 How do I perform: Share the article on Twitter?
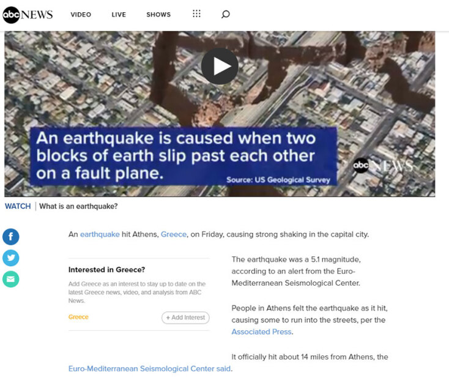[11, 258]
